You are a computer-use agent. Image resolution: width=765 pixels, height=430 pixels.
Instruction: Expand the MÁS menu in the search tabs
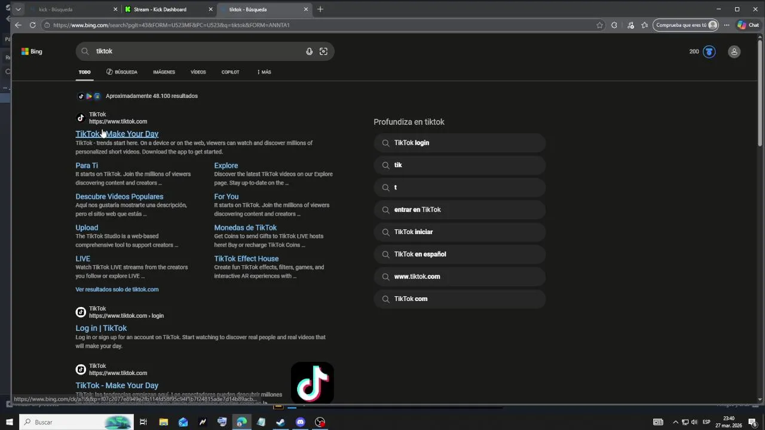[x=264, y=72]
